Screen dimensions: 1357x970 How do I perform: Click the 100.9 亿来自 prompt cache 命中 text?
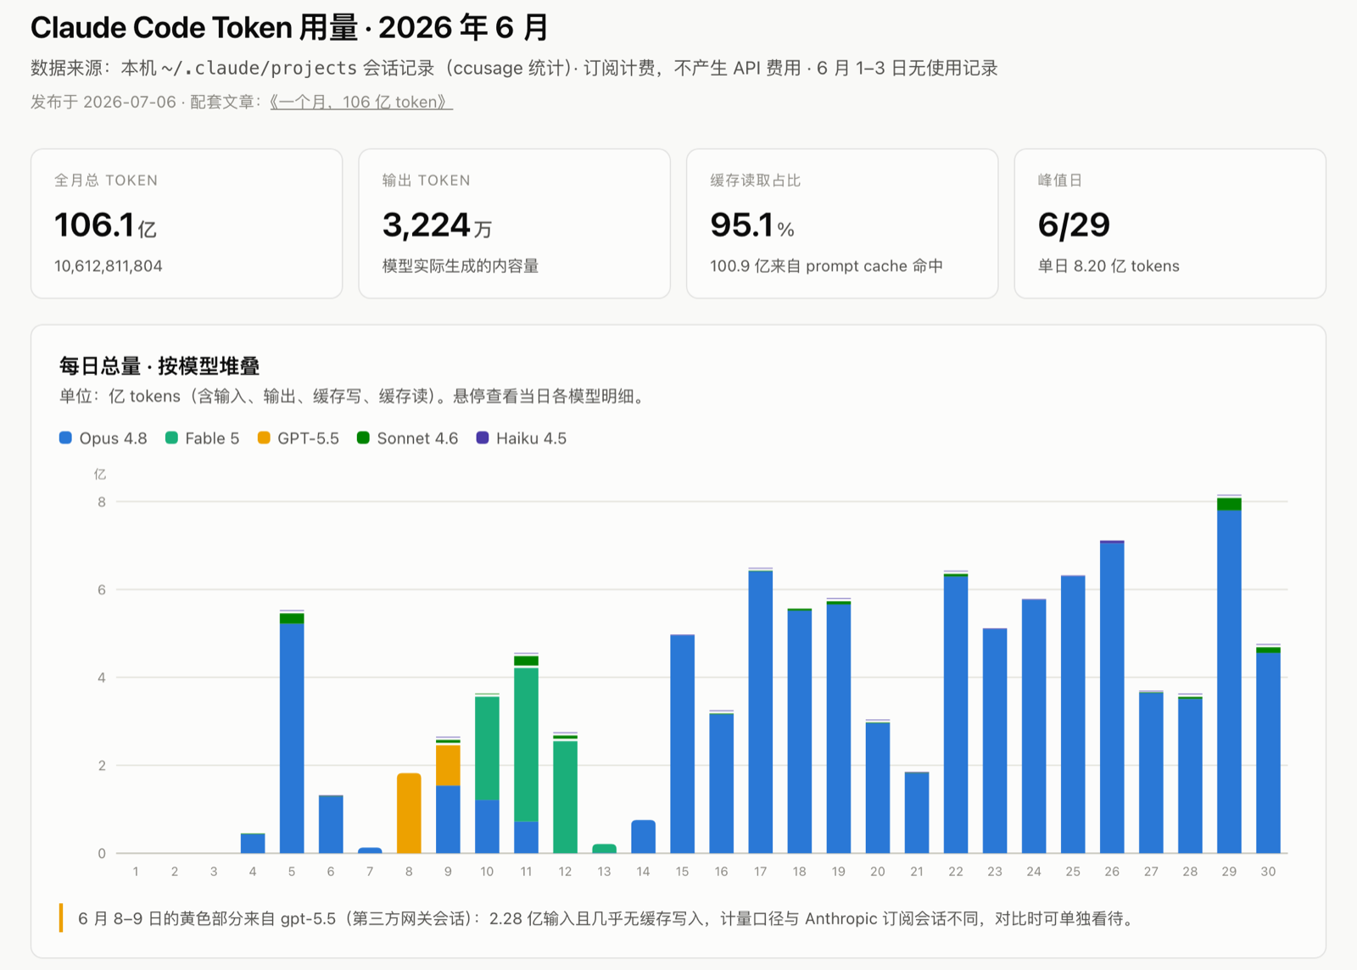coord(826,266)
